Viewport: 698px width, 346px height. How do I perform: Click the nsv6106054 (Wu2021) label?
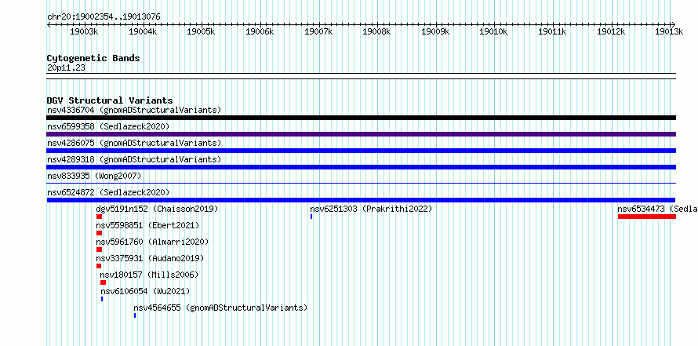(145, 291)
